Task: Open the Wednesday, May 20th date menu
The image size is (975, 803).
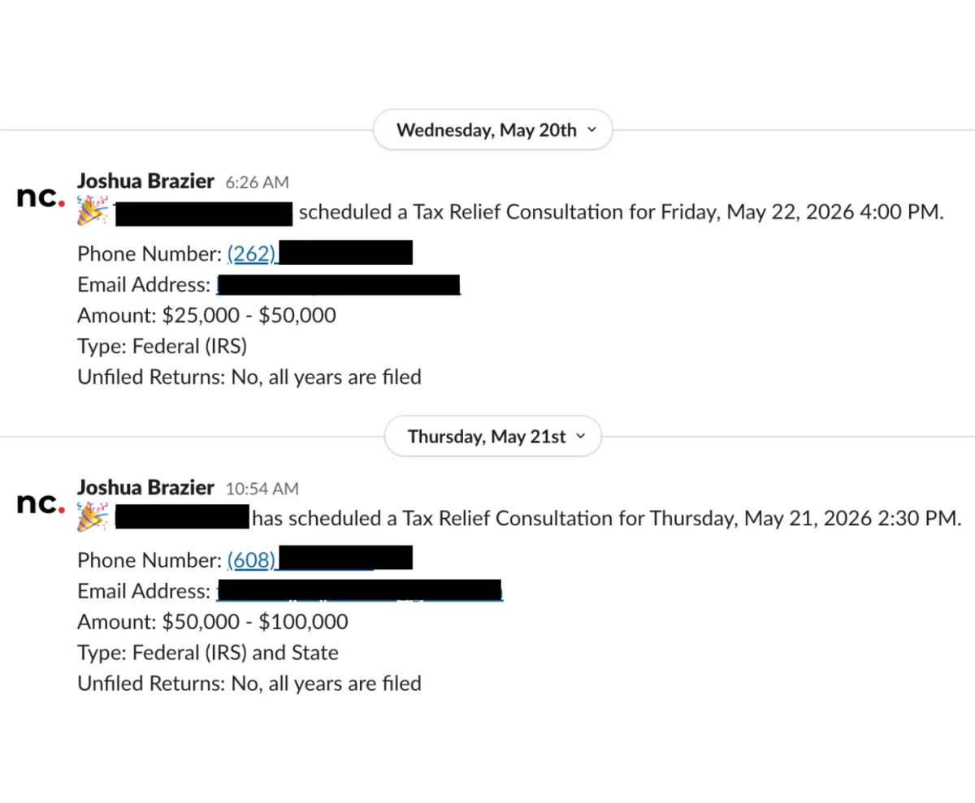Action: [492, 130]
